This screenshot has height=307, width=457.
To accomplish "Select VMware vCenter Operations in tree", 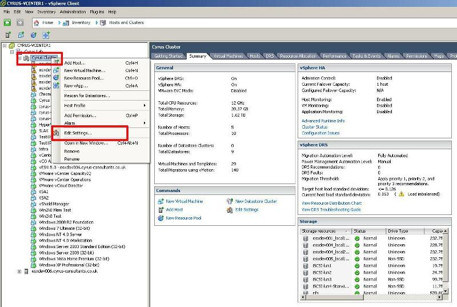I will point(65,180).
